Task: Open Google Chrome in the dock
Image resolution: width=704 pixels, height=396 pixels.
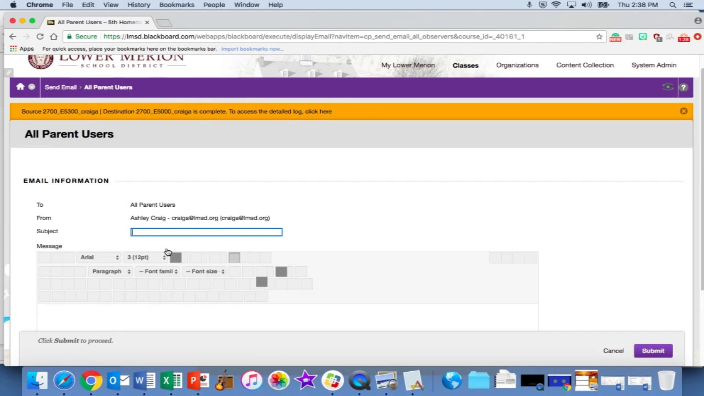Action: click(x=91, y=381)
